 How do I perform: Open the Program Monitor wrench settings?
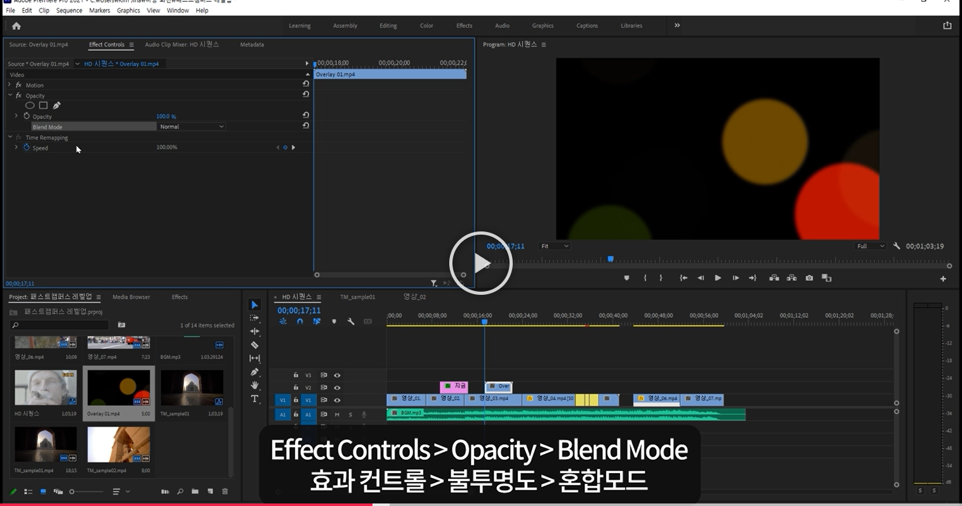[897, 246]
